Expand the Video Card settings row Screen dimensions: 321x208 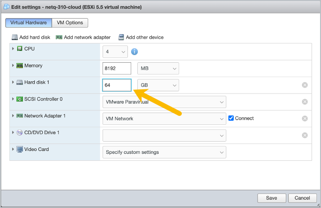[x=13, y=150]
